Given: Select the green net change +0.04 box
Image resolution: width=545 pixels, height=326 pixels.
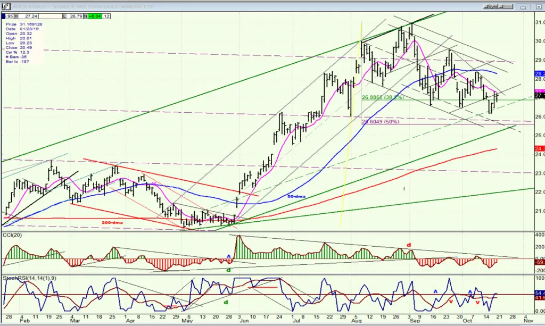Looking at the screenshot, I should coord(95,16).
